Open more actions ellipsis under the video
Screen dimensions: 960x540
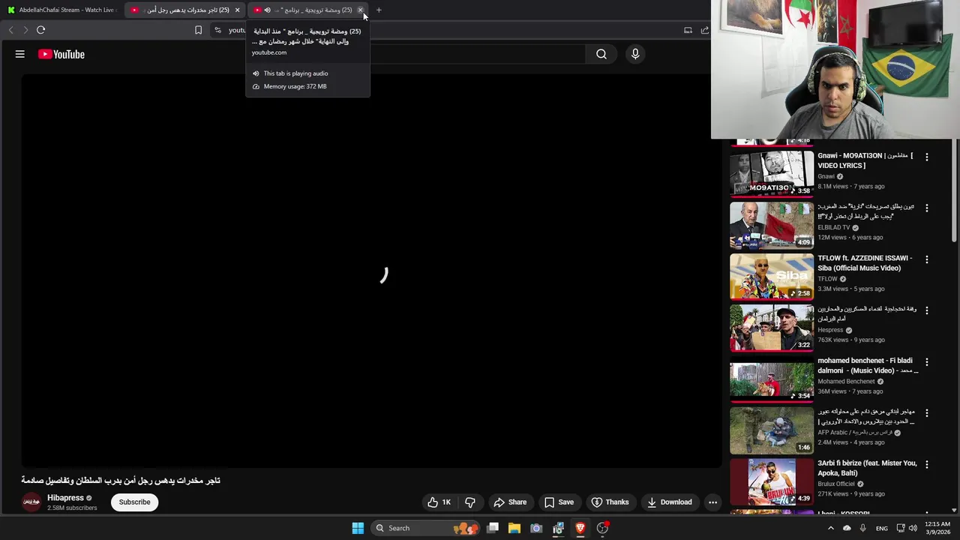point(713,502)
